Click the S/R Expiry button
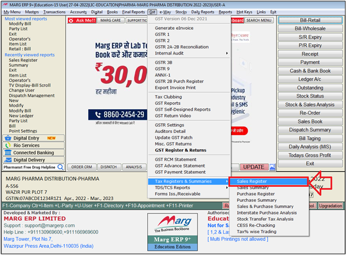Viewport: 347px width, 255px height. [310, 37]
